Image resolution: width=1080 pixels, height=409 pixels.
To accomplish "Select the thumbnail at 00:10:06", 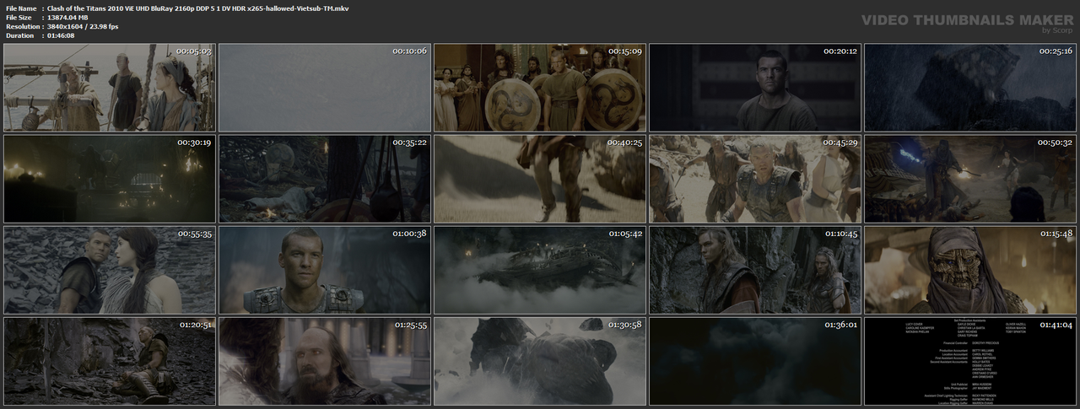I will (x=323, y=88).
